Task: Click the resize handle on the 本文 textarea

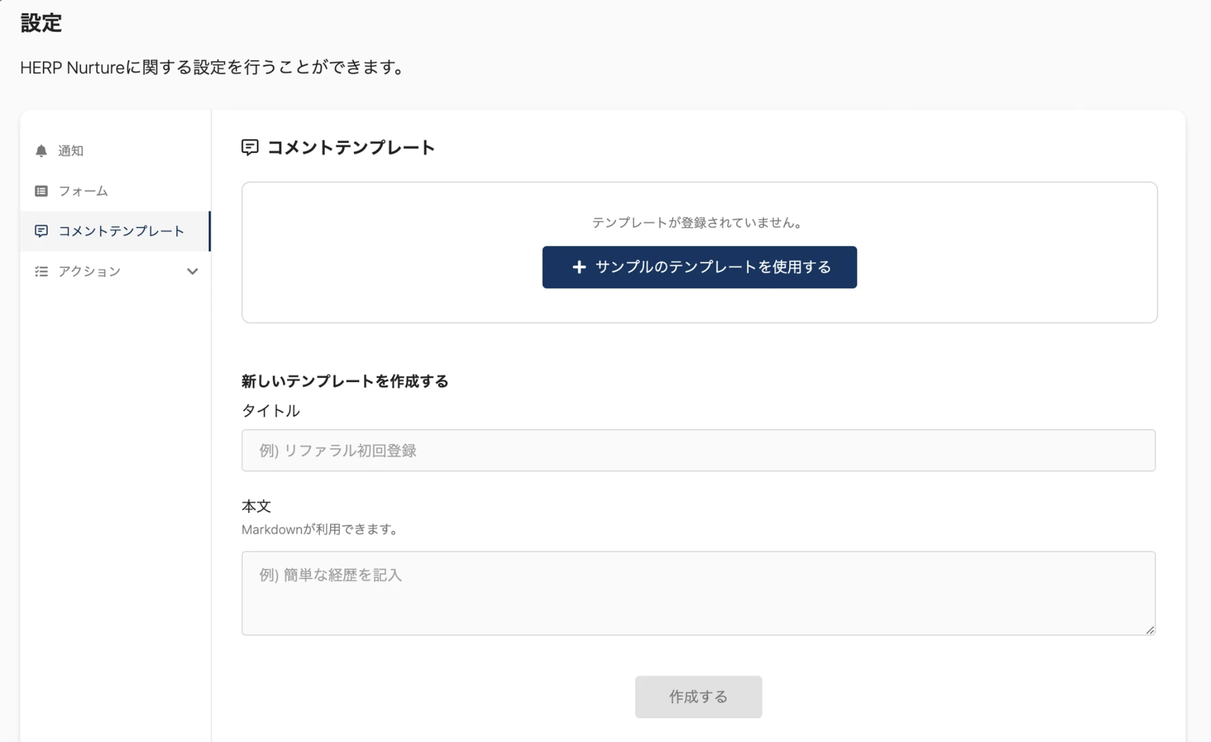Action: pos(1149,630)
